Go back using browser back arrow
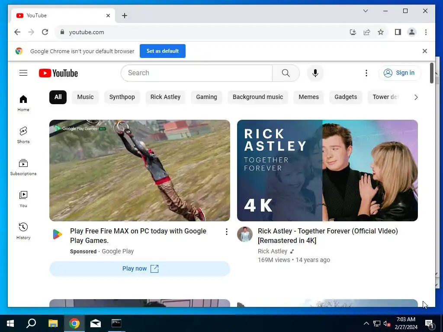Image resolution: width=443 pixels, height=332 pixels. (x=17, y=32)
